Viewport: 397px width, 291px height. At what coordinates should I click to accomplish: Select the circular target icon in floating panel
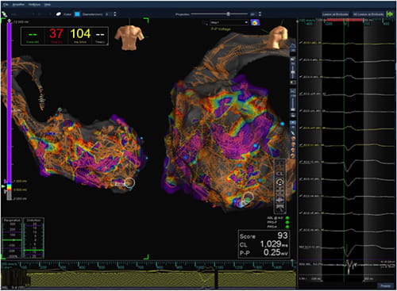pos(280,182)
